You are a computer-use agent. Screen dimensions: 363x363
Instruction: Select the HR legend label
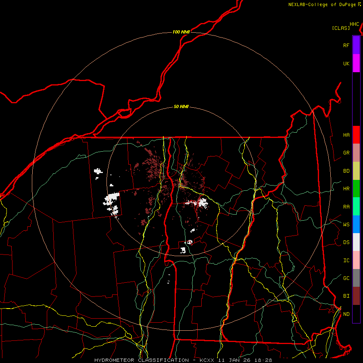[346, 188]
